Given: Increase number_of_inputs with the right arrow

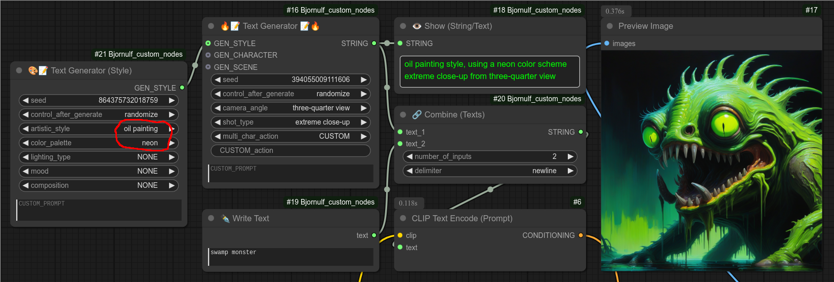Looking at the screenshot, I should coord(570,157).
